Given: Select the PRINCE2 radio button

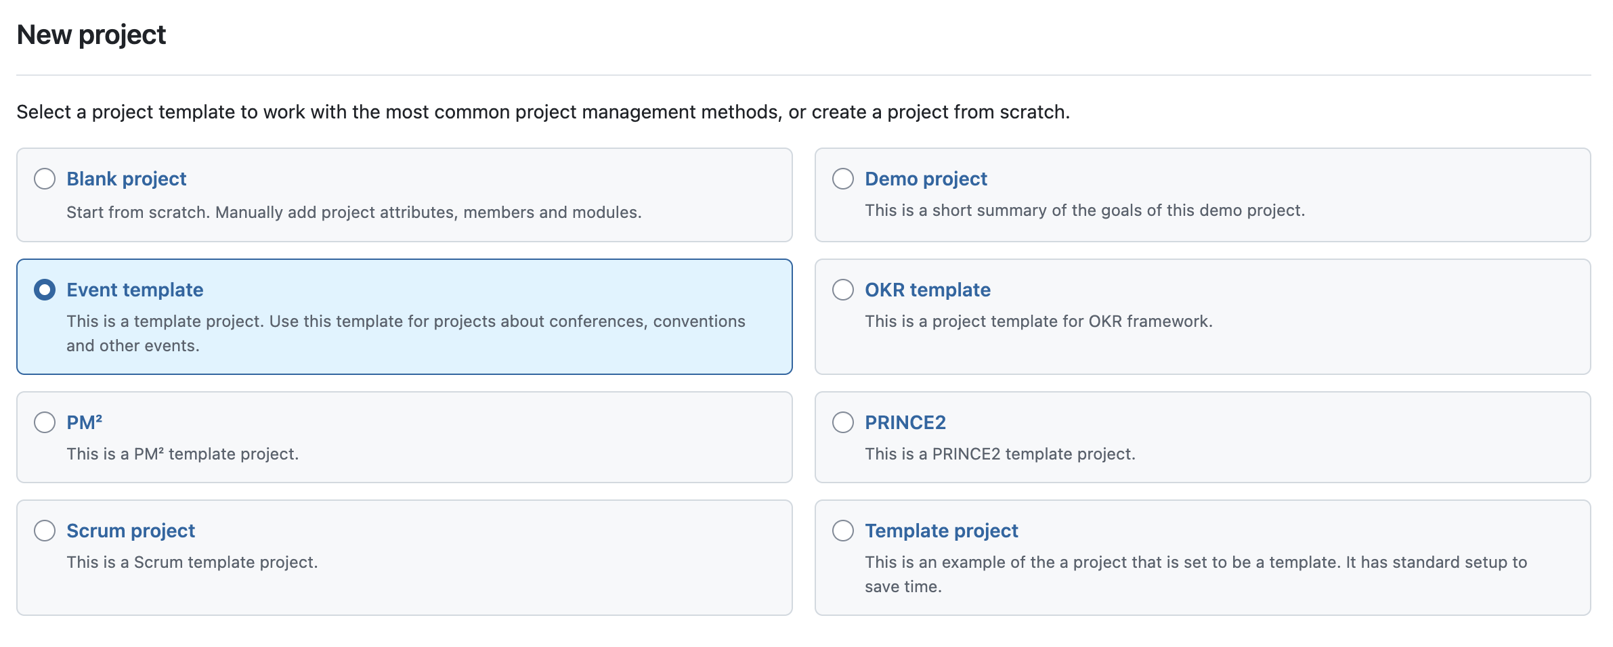Looking at the screenshot, I should pos(844,422).
